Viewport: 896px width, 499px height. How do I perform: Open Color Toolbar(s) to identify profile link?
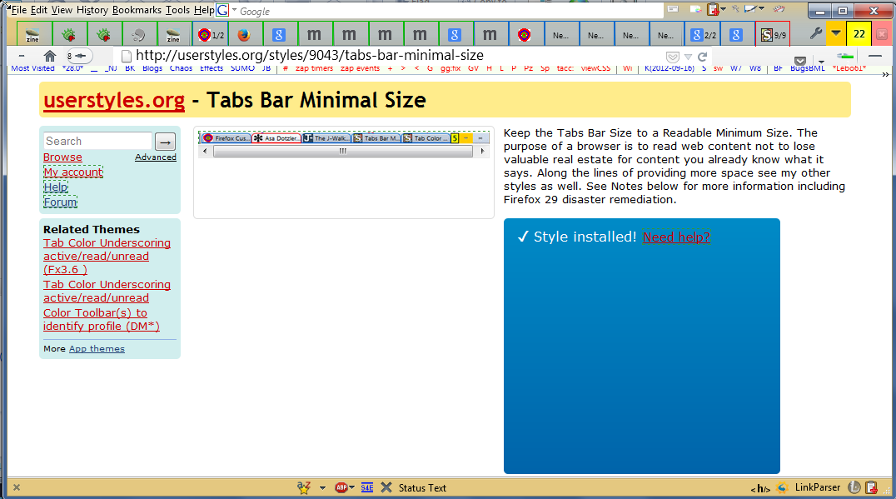click(101, 320)
